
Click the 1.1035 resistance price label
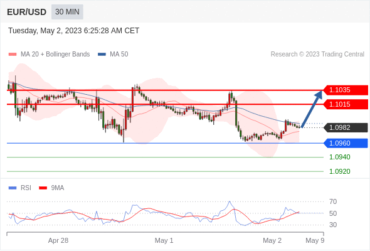(346, 90)
